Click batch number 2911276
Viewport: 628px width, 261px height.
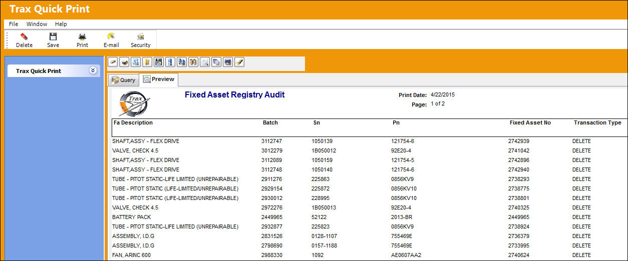point(272,179)
